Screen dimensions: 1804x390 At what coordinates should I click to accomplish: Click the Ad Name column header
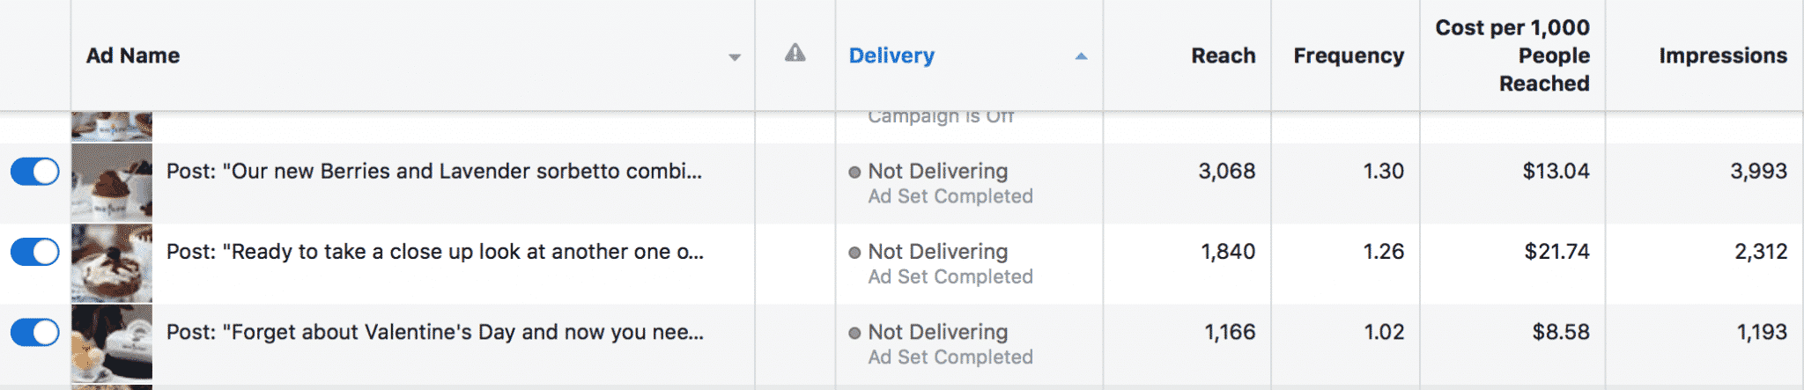(x=133, y=55)
